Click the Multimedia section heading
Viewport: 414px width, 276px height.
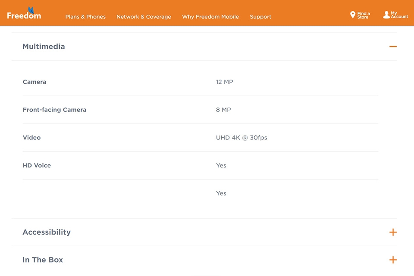pyautogui.click(x=44, y=47)
